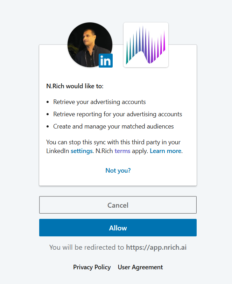Open the Privacy Policy

tap(92, 267)
